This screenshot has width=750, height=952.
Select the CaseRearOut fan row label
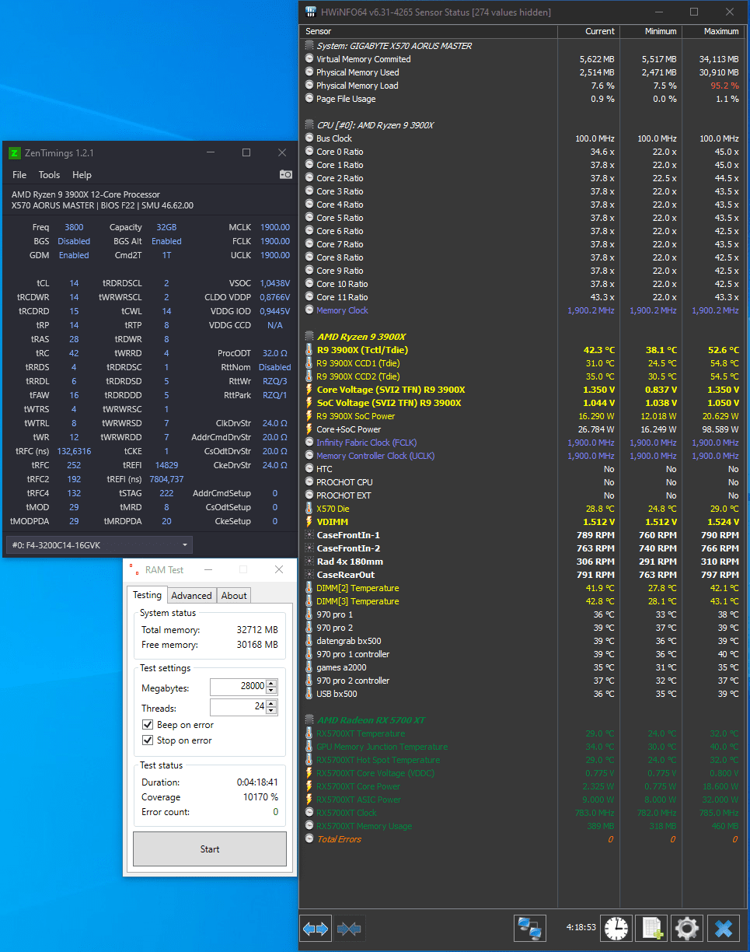point(346,575)
